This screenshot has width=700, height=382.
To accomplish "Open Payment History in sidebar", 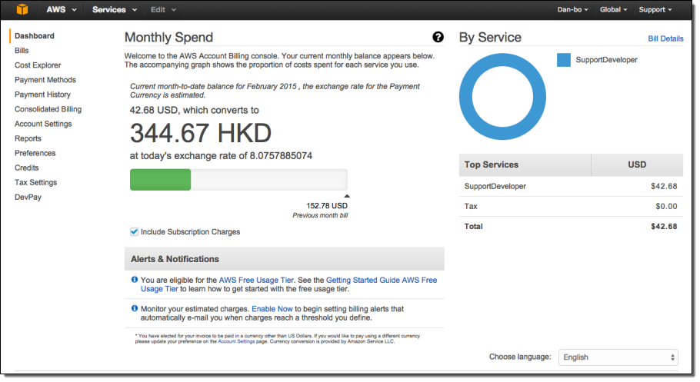I will point(42,95).
